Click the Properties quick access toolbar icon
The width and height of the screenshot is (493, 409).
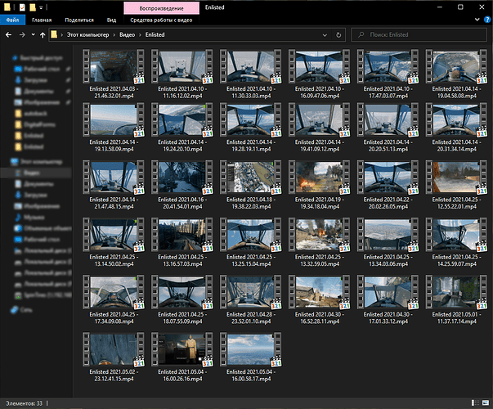coord(22,7)
